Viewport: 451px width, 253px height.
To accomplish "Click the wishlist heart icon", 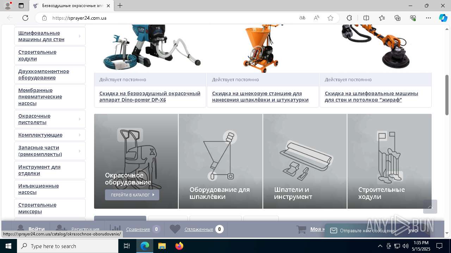I will [175, 229].
